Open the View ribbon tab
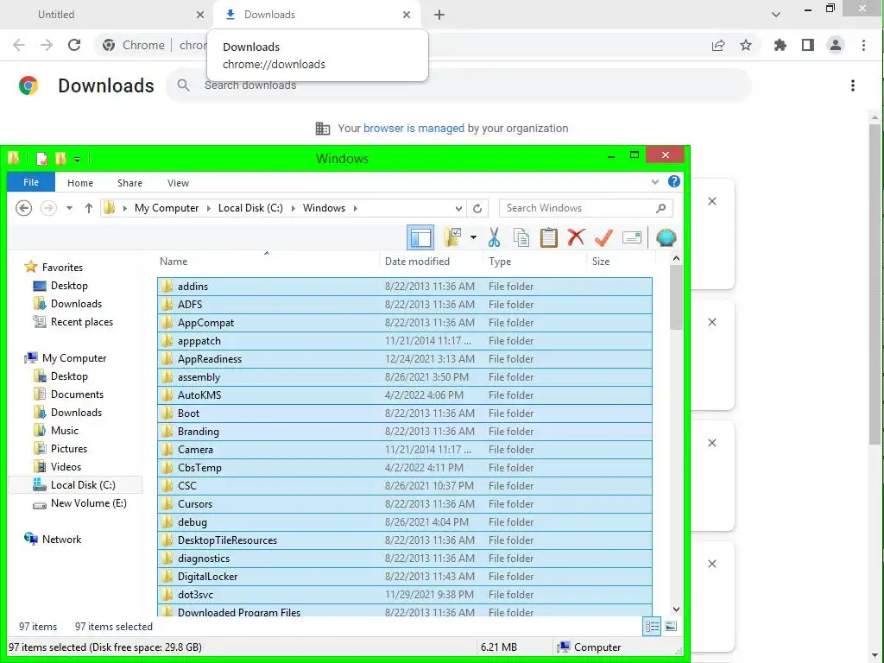884x663 pixels. (178, 183)
